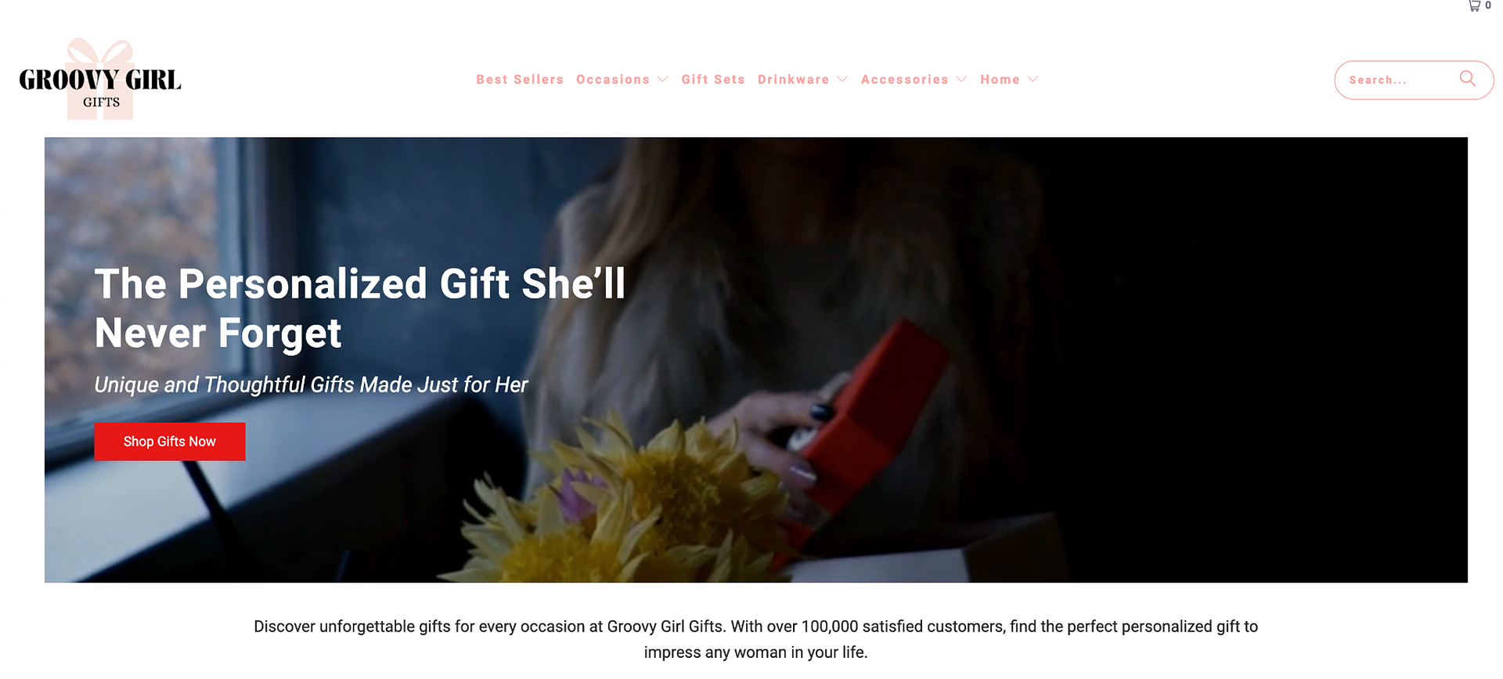The width and height of the screenshot is (1503, 679).
Task: Click the search magnifier icon
Action: click(x=1467, y=78)
